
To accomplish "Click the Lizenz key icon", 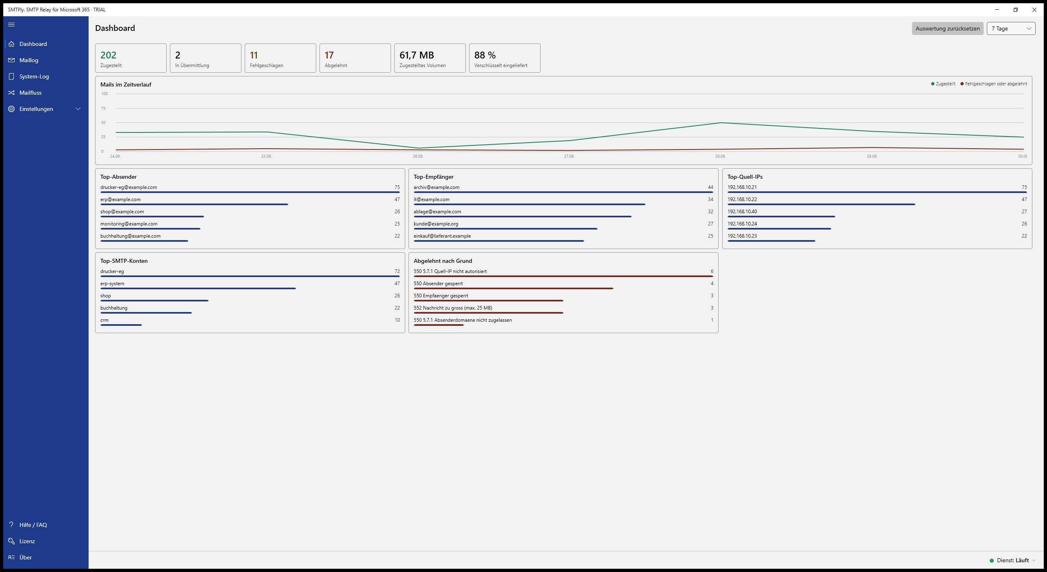I will point(11,541).
